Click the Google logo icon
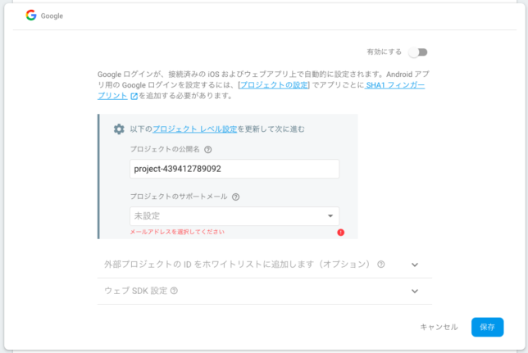This screenshot has width=528, height=353. click(31, 15)
